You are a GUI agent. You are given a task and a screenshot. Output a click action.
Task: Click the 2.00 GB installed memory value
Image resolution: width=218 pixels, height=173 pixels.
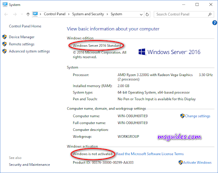tap(123, 86)
